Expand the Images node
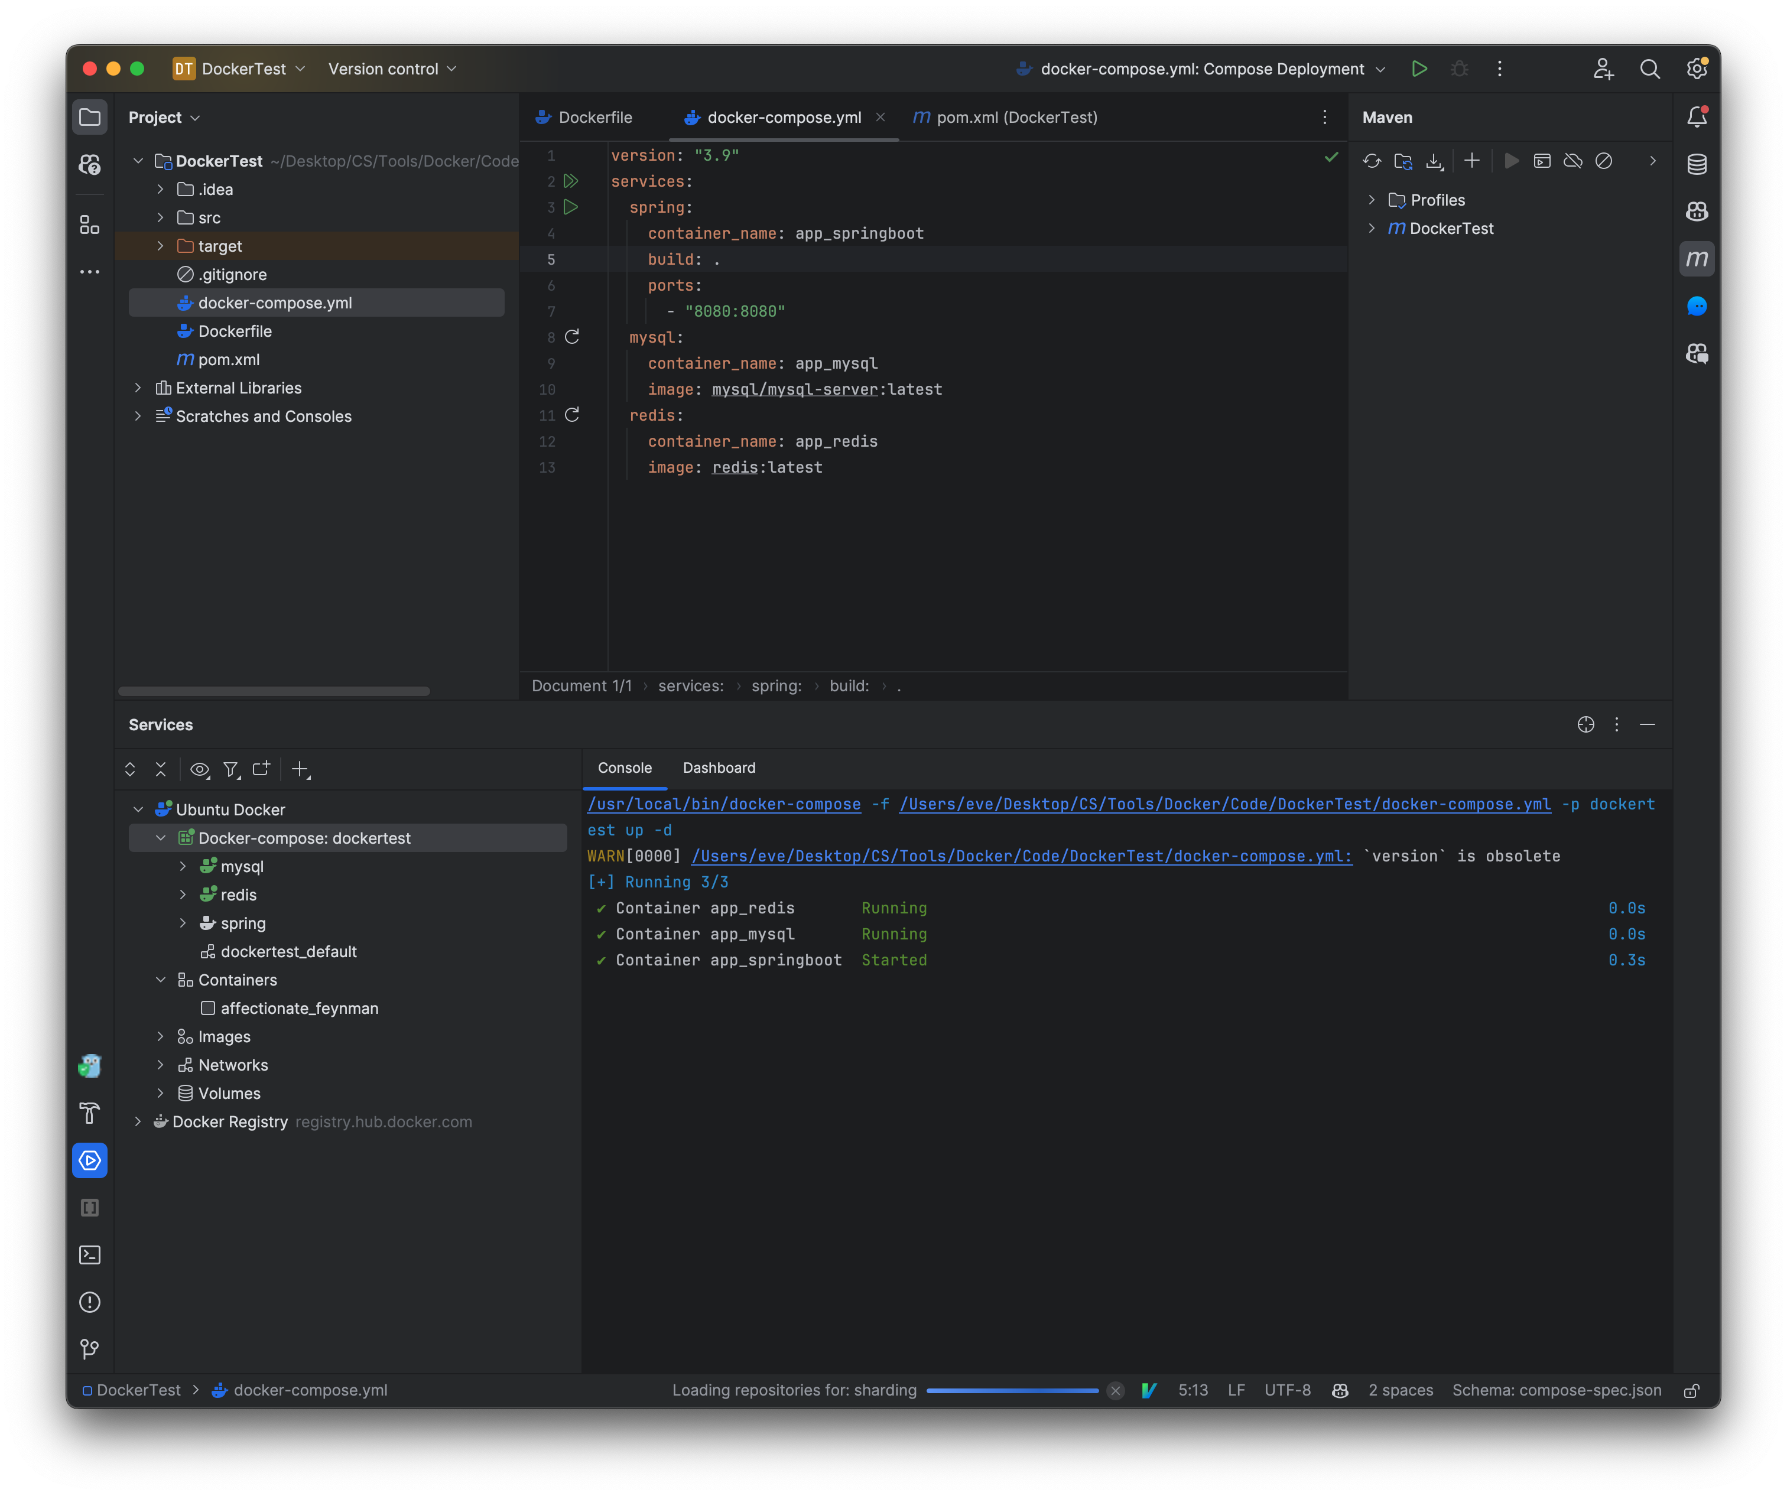Image resolution: width=1787 pixels, height=1496 pixels. pyautogui.click(x=160, y=1036)
